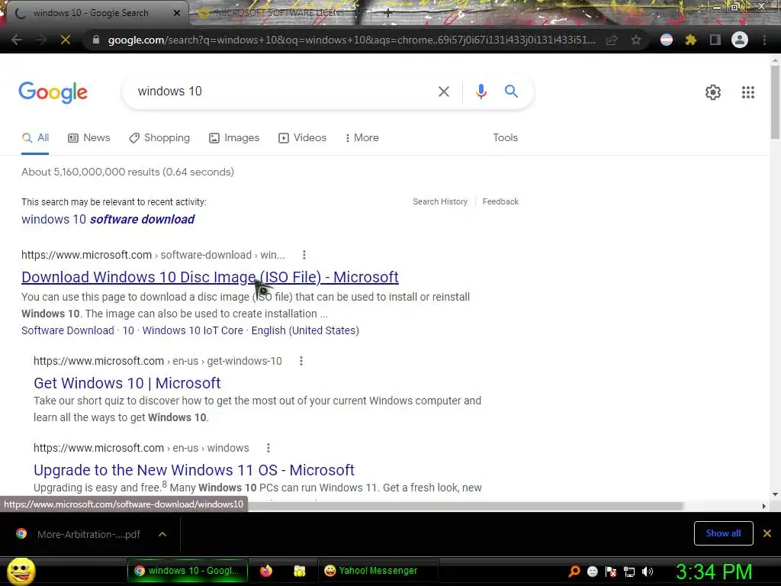This screenshot has width=781, height=586.
Task: Expand the More-Arbitration pdf download menu
Action: [162, 534]
